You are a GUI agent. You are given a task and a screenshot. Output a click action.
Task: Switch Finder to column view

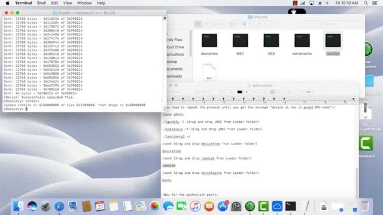coord(214,24)
